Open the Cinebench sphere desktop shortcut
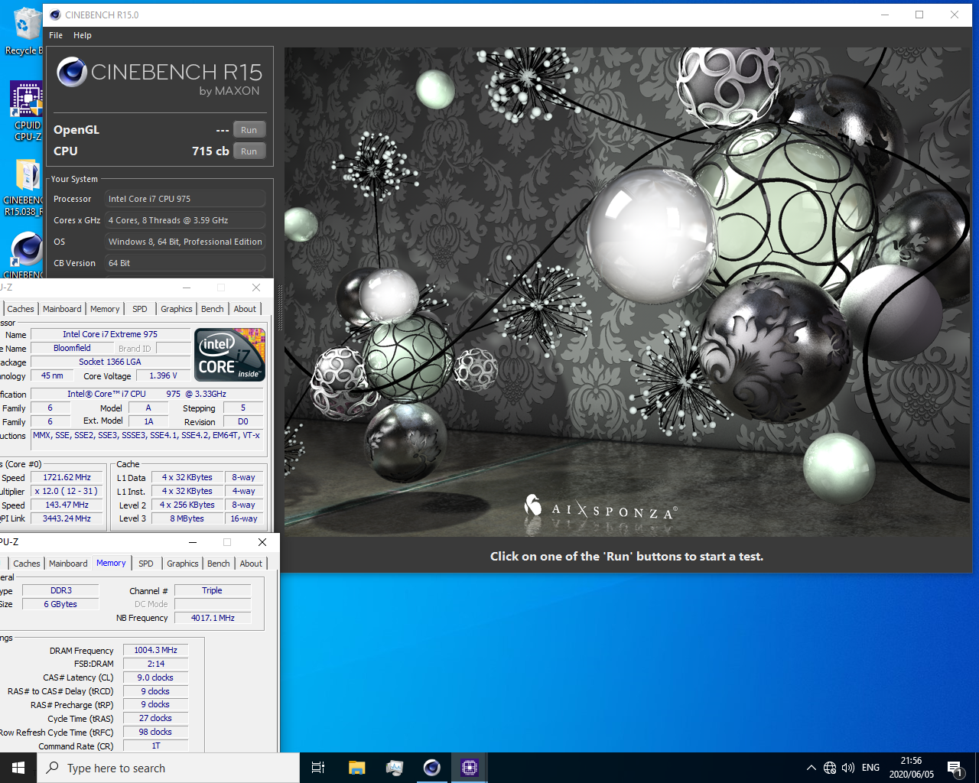The image size is (979, 783). pyautogui.click(x=27, y=254)
